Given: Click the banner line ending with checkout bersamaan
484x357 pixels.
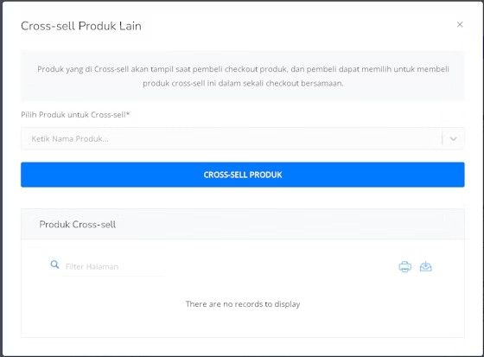Looking at the screenshot, I should click(243, 83).
